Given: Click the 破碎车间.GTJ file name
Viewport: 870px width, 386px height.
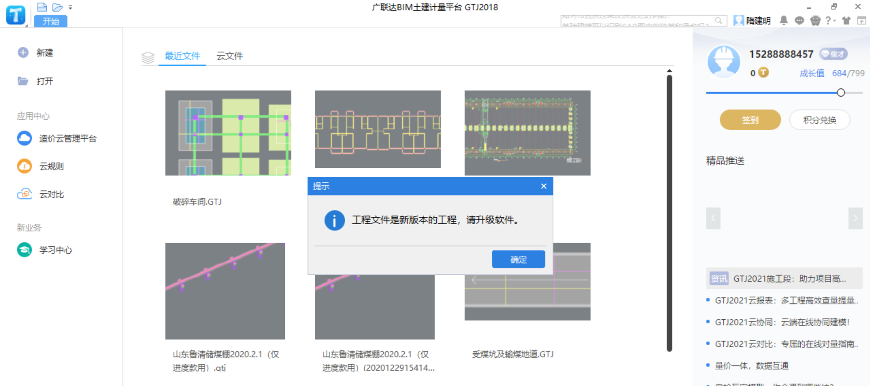Looking at the screenshot, I should coord(197,202).
